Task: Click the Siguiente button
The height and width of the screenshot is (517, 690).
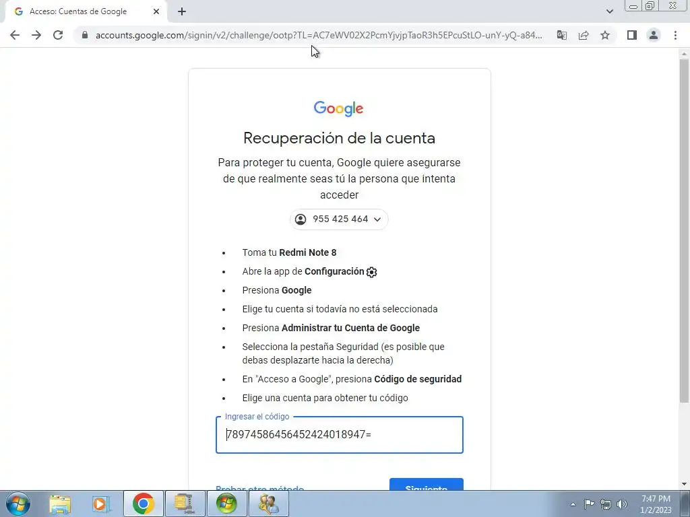Action: [427, 484]
